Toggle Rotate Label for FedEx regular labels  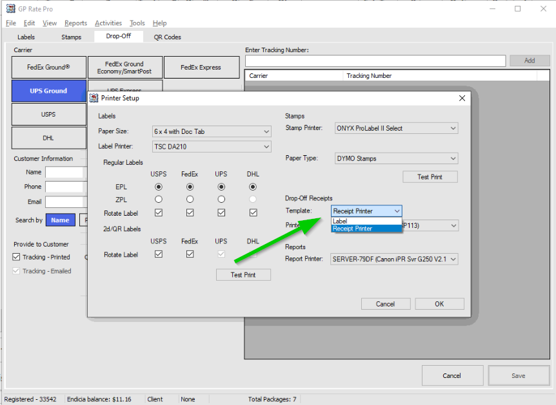point(190,212)
